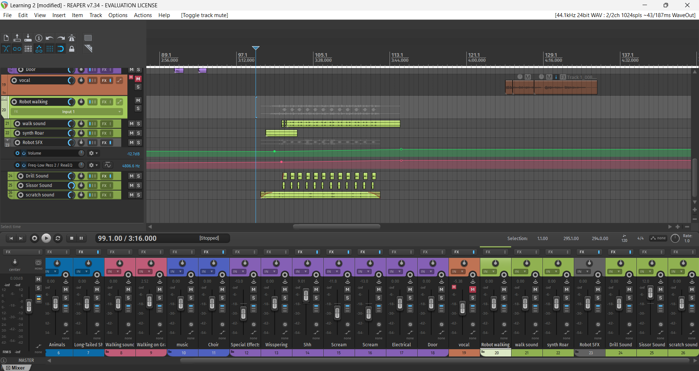Click the razor blade toolbar icon
Screen dimensions: 699x371
point(88,49)
